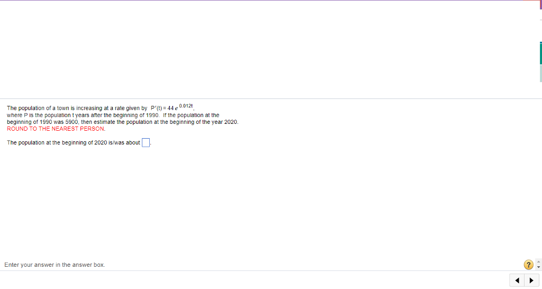
Task: Click the purple-red bar in top right corner
Action: click(540, 5)
